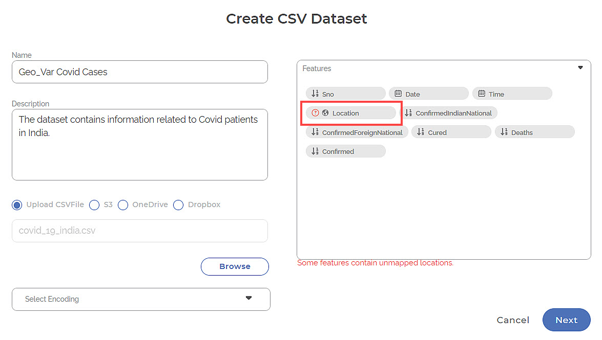Click the Browse button to choose a file
Image resolution: width=602 pixels, height=340 pixels.
(234, 266)
